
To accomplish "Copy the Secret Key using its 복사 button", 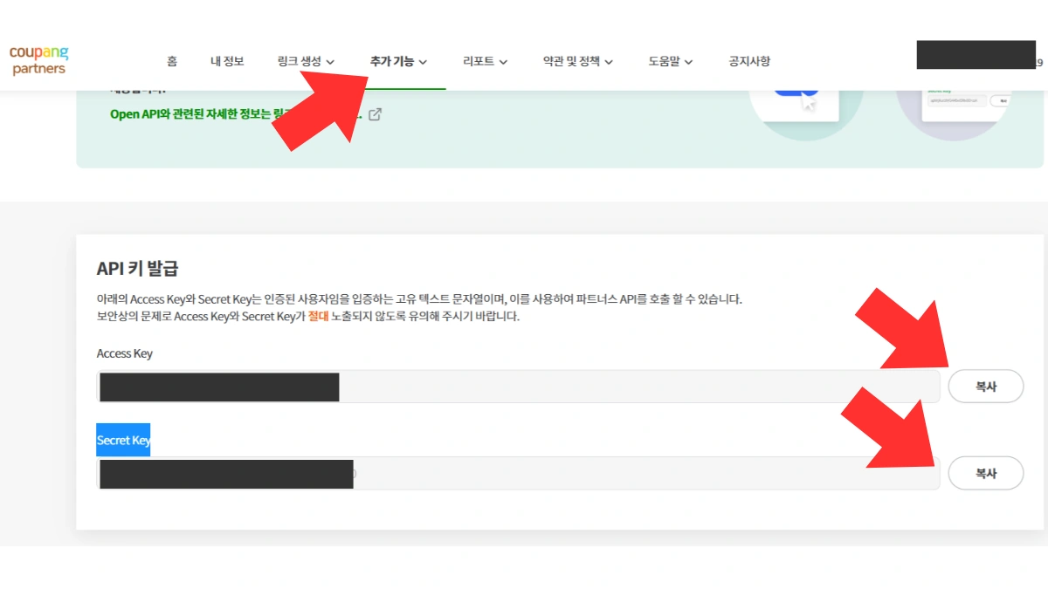I will click(986, 473).
